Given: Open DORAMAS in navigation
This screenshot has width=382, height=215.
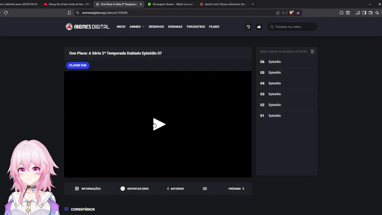Looking at the screenshot, I should pyautogui.click(x=175, y=27).
